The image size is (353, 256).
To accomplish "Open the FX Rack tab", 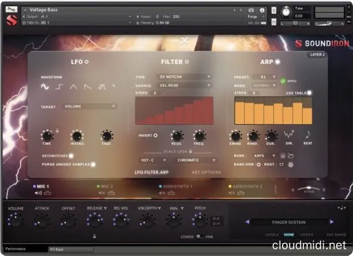I will 70,250.
